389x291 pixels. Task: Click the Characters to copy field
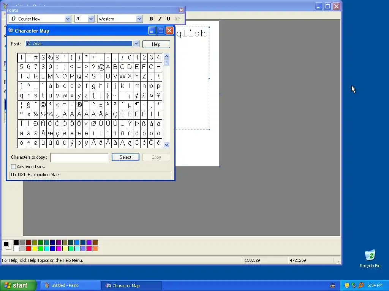[80, 157]
